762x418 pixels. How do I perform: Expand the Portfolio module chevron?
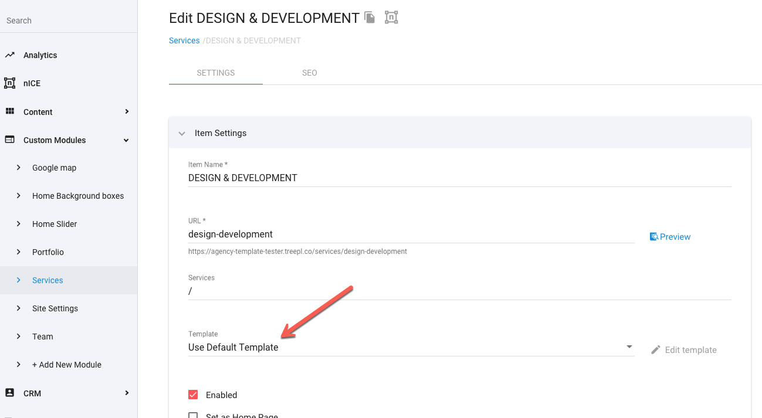pyautogui.click(x=19, y=252)
